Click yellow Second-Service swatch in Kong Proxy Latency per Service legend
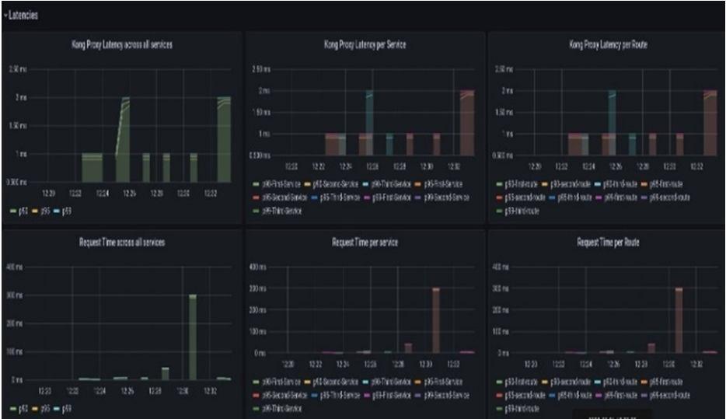Screen dimensions: 726x419 click(307, 185)
